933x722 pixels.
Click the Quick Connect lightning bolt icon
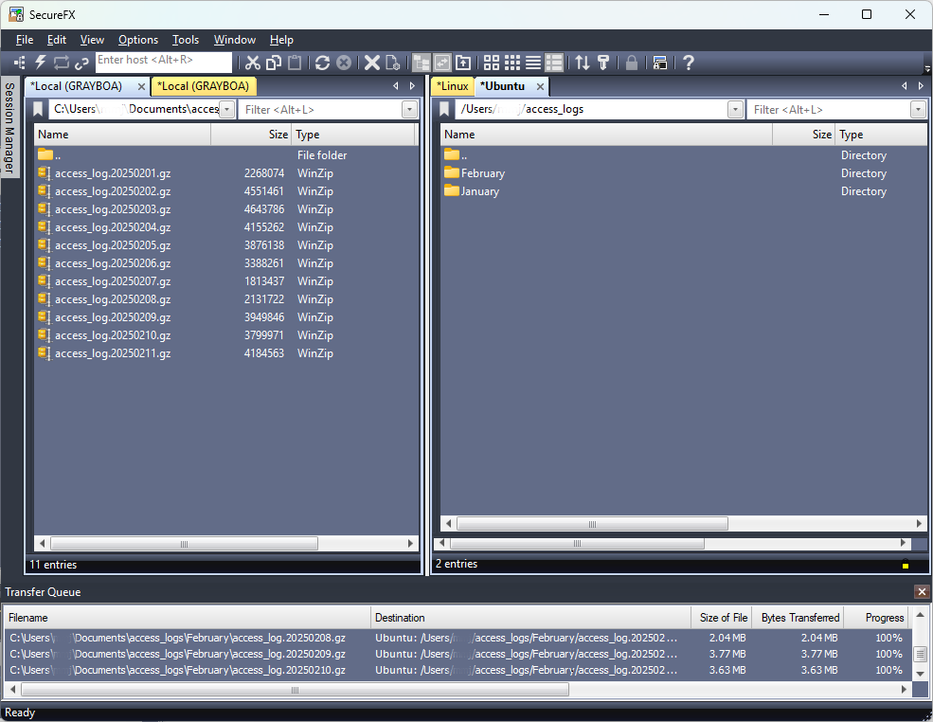[x=39, y=63]
